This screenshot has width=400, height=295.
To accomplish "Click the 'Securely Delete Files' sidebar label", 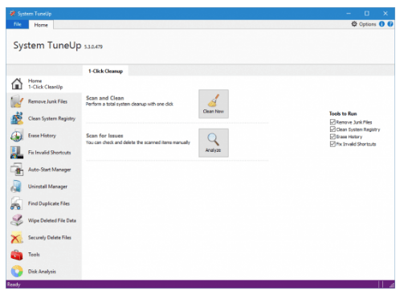I will pyautogui.click(x=50, y=237).
